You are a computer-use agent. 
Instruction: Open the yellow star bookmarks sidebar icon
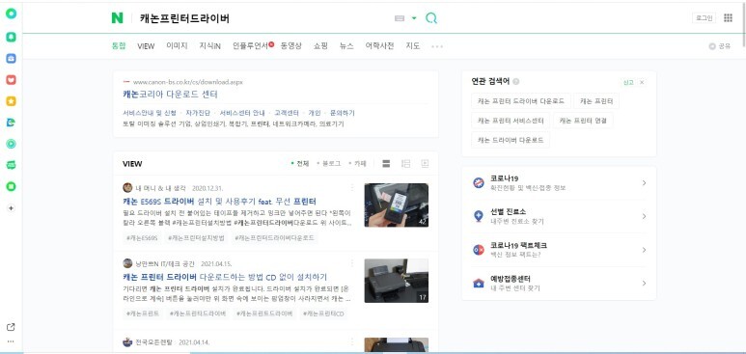tap(11, 101)
